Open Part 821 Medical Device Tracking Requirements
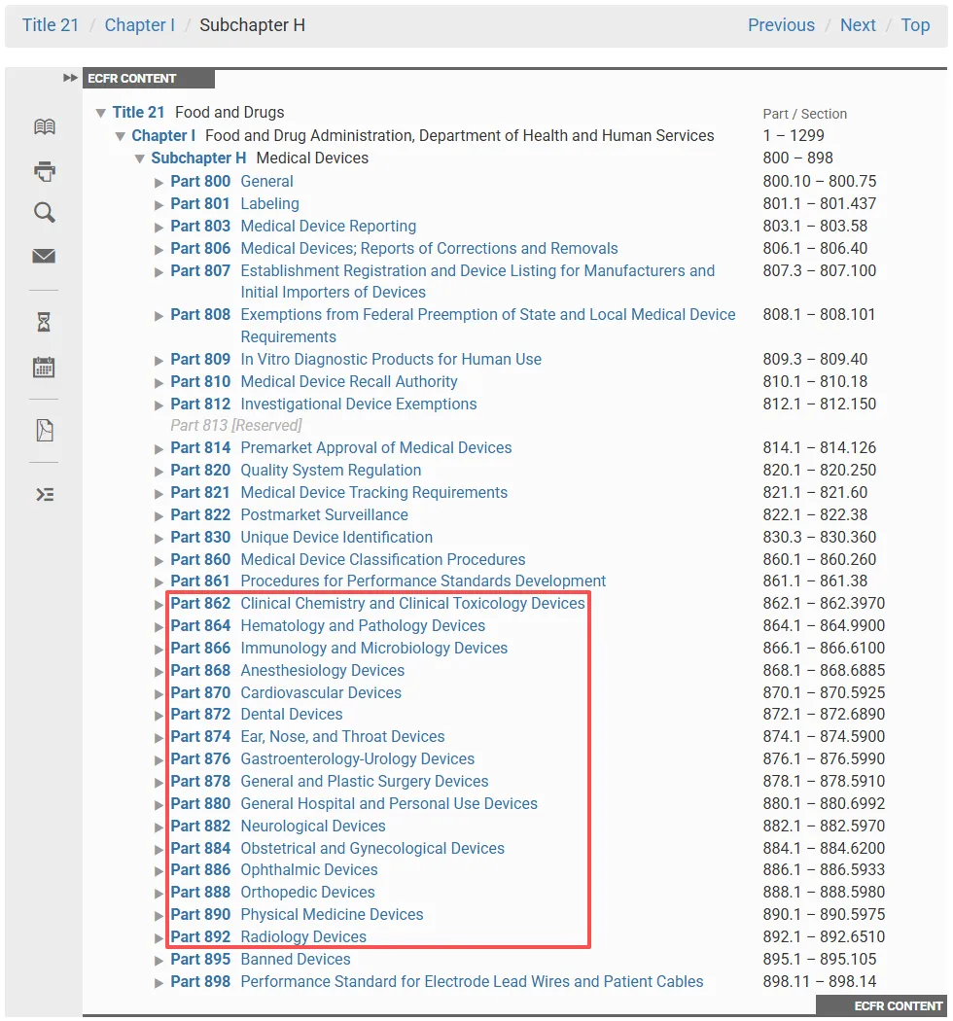This screenshot has width=953, height=1021. click(338, 492)
